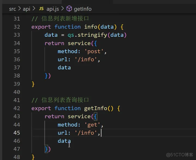
Task: Select line number 31 in gutter
Action: (17, 19)
